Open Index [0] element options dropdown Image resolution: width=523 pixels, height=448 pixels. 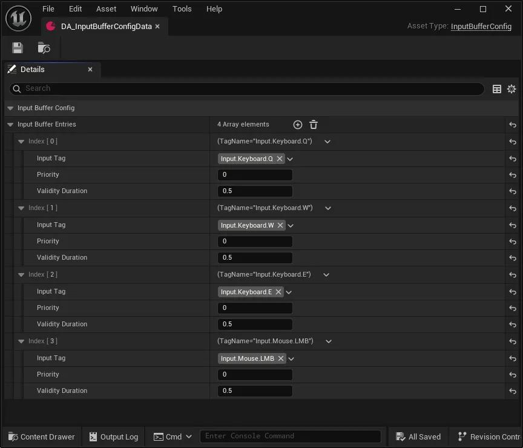[x=327, y=142]
